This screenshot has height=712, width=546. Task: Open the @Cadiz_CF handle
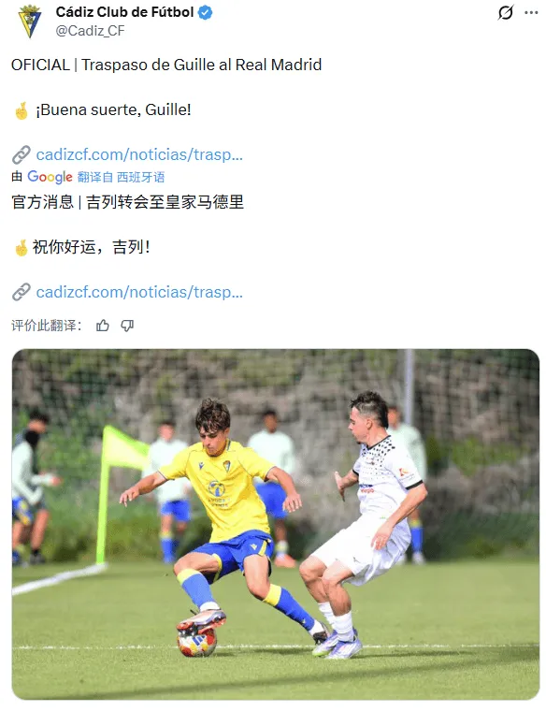[x=90, y=31]
